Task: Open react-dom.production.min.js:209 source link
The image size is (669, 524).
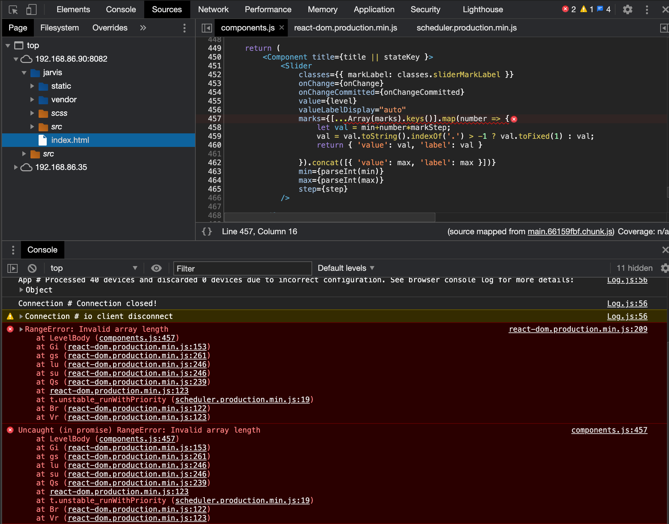Action: (578, 329)
